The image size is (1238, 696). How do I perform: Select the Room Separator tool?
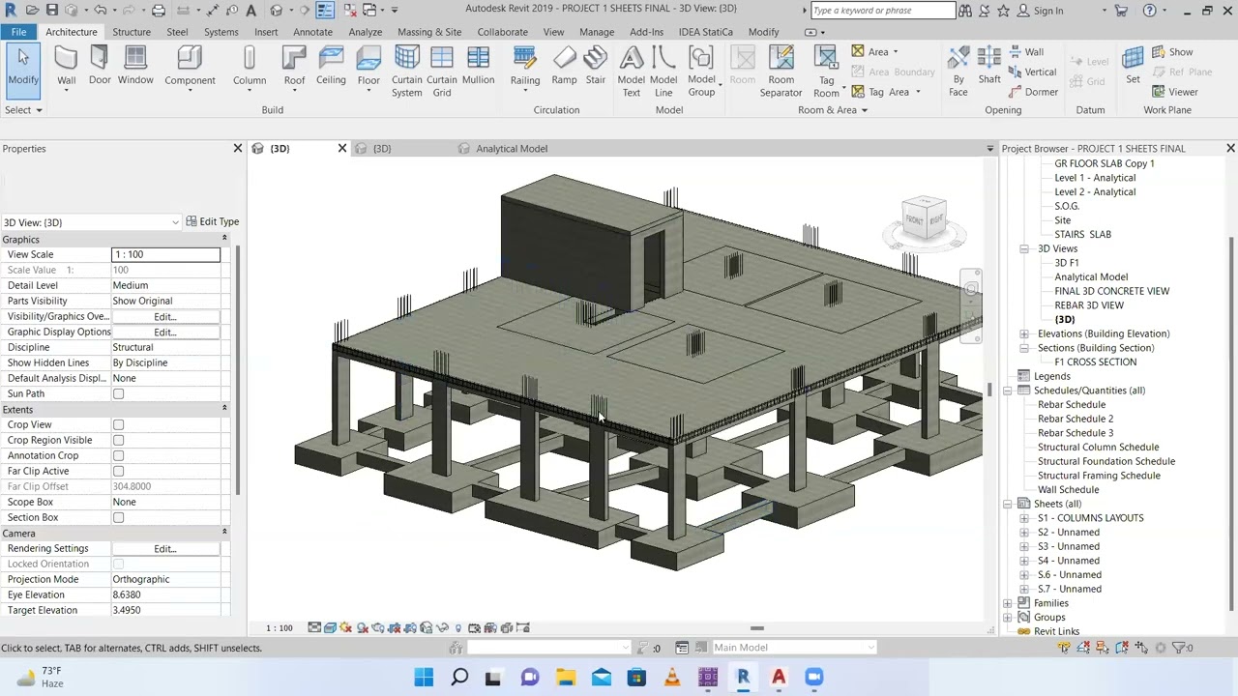[x=781, y=72]
